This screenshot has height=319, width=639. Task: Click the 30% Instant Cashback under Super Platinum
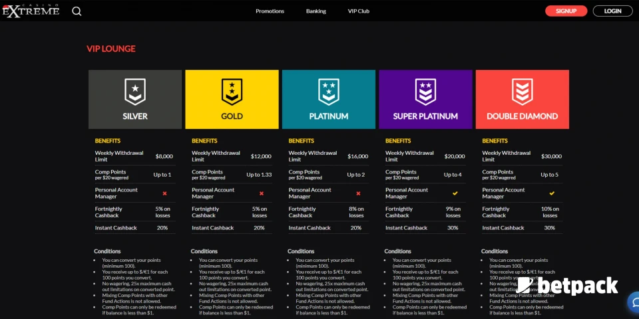(x=453, y=228)
